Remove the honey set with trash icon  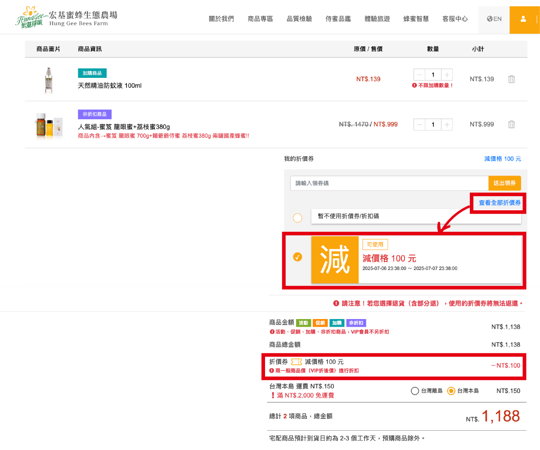(x=511, y=125)
